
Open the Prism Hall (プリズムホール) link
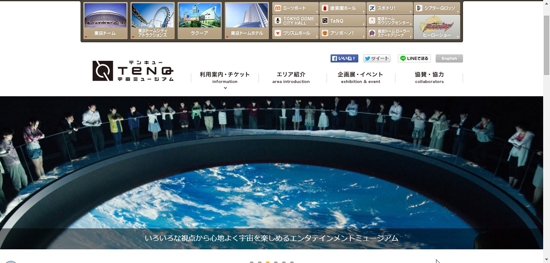296,33
